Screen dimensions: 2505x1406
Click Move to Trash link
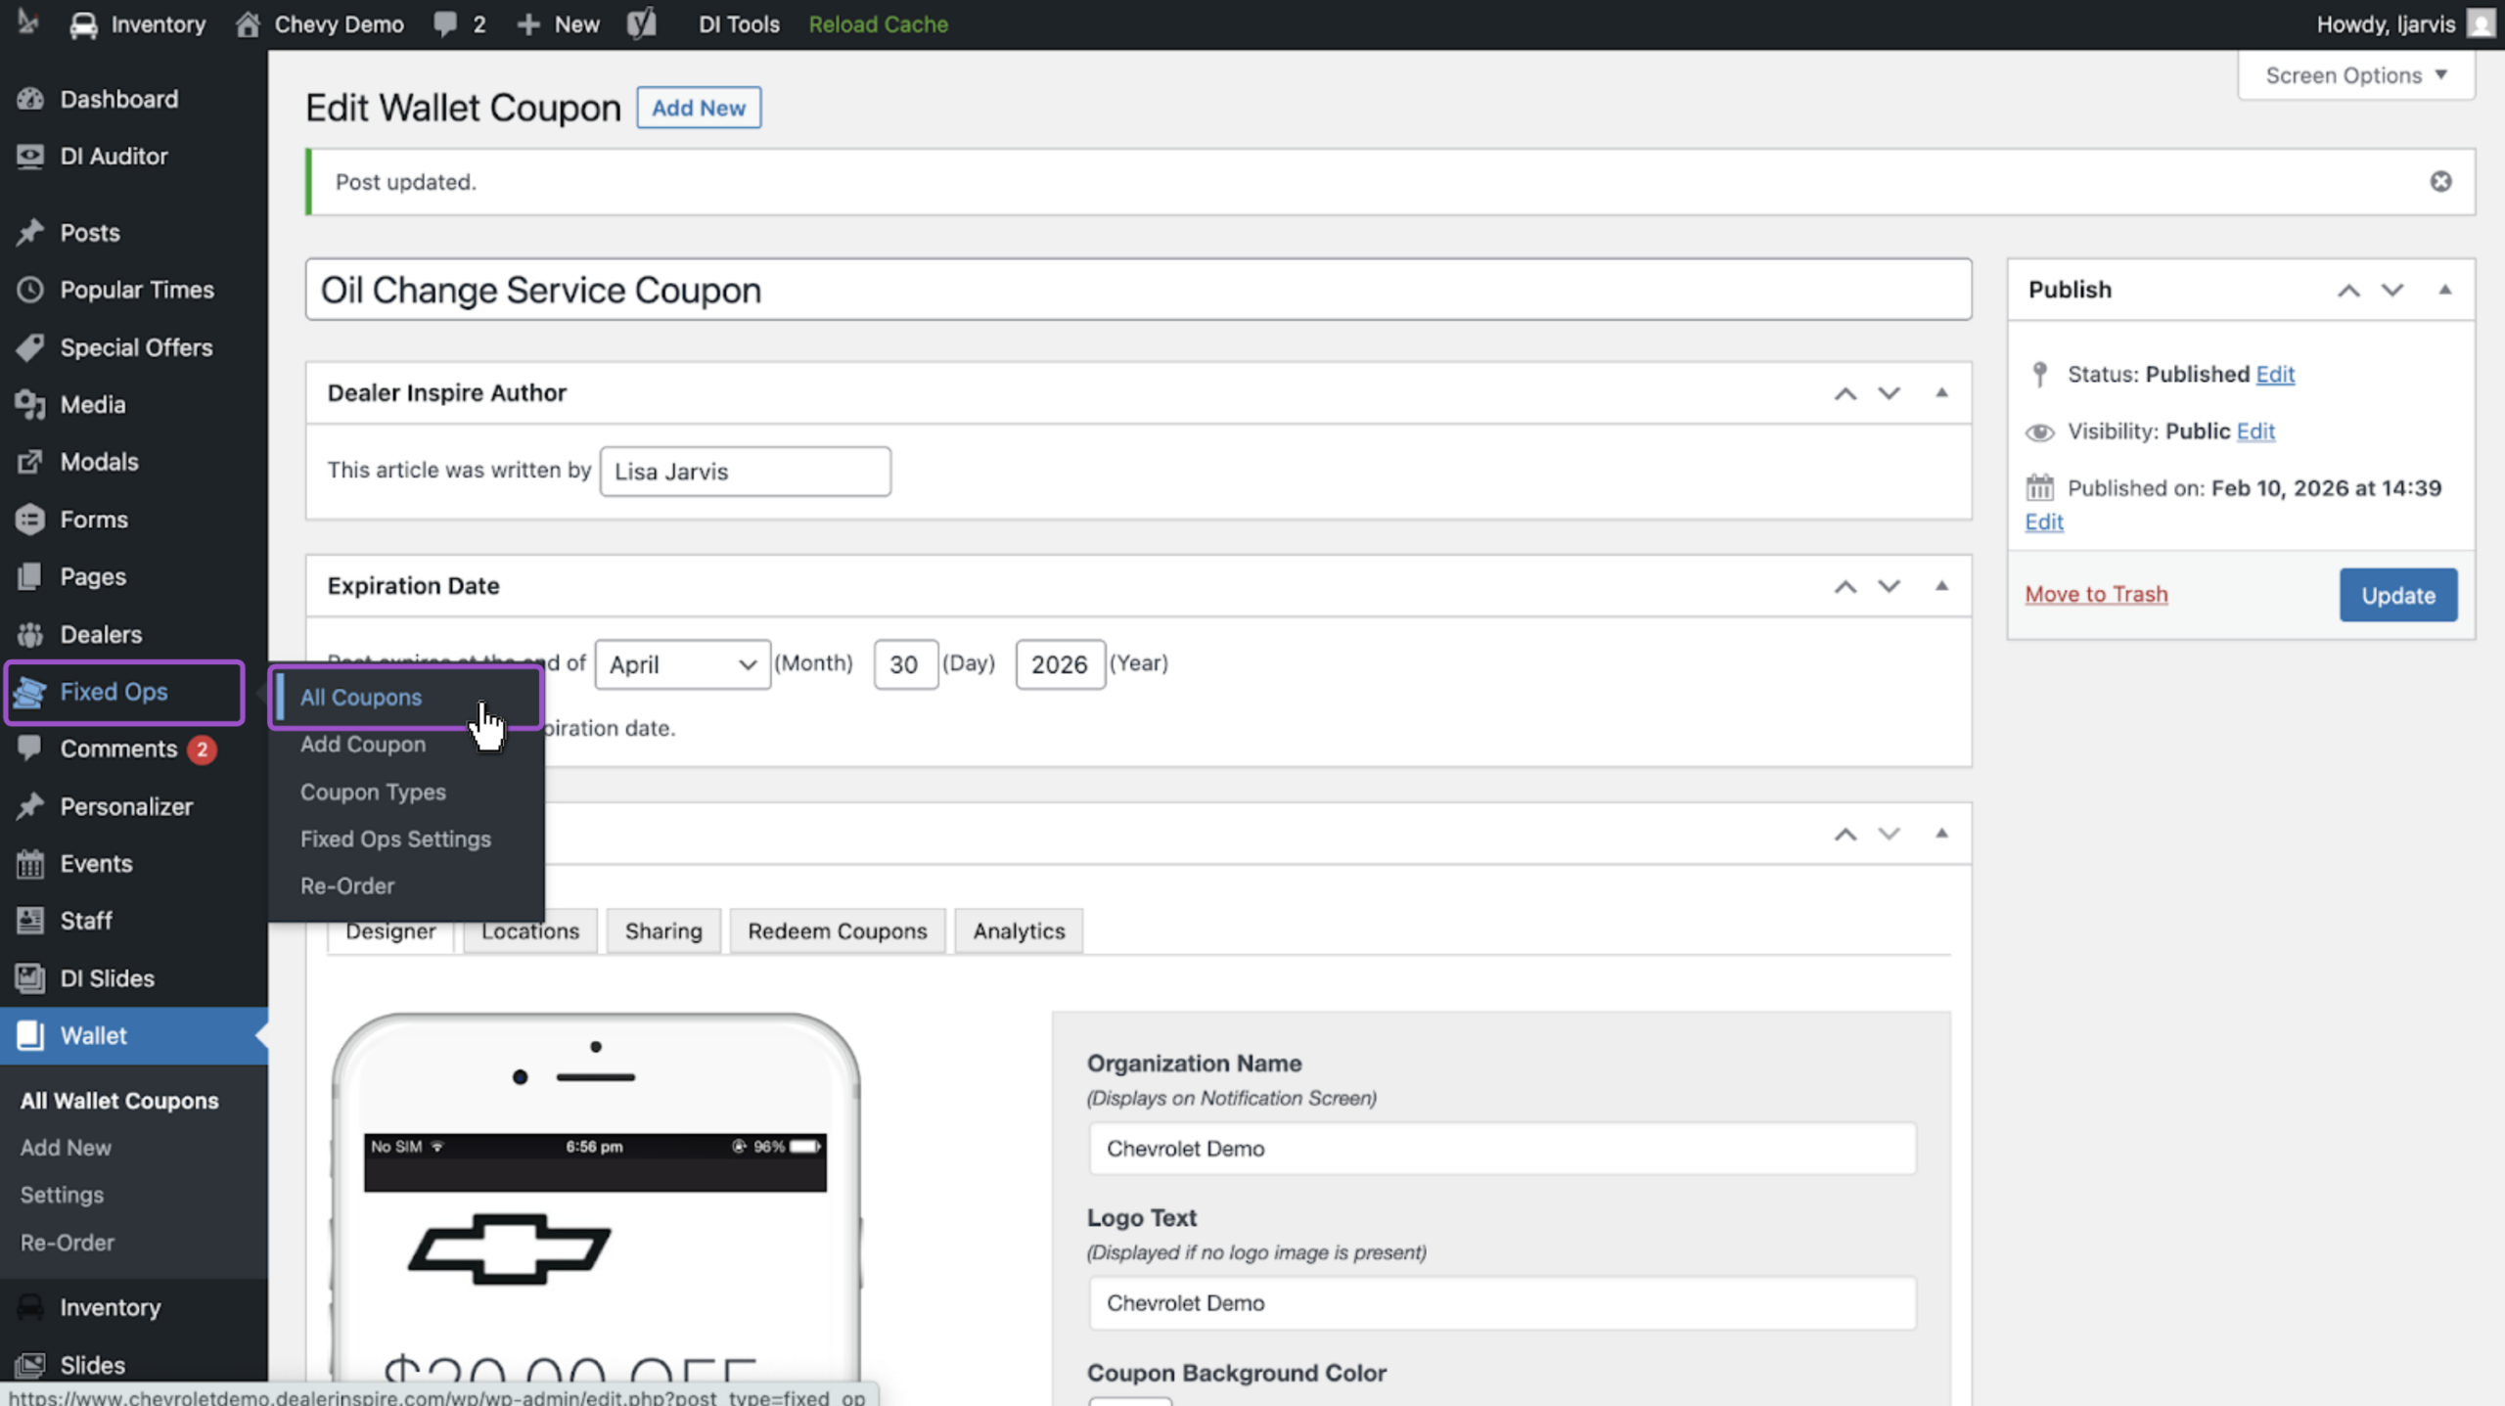[2096, 595]
